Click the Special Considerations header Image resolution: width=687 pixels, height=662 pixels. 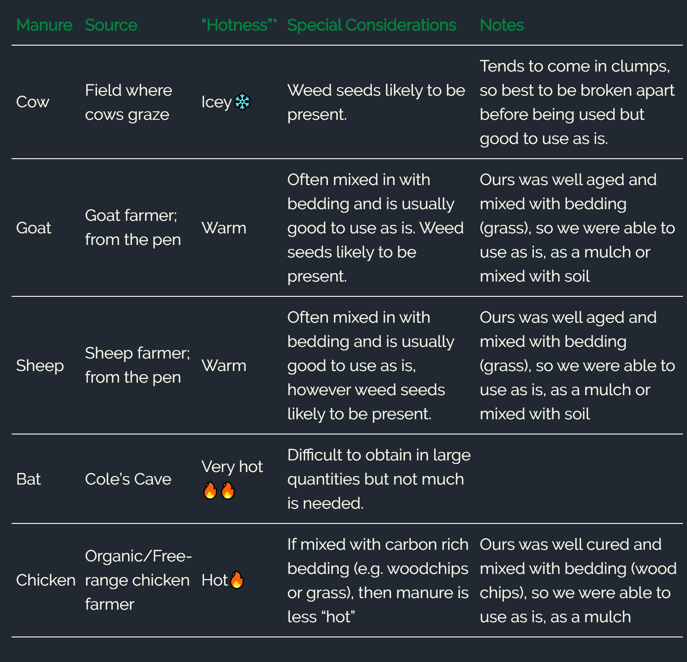coord(371,25)
